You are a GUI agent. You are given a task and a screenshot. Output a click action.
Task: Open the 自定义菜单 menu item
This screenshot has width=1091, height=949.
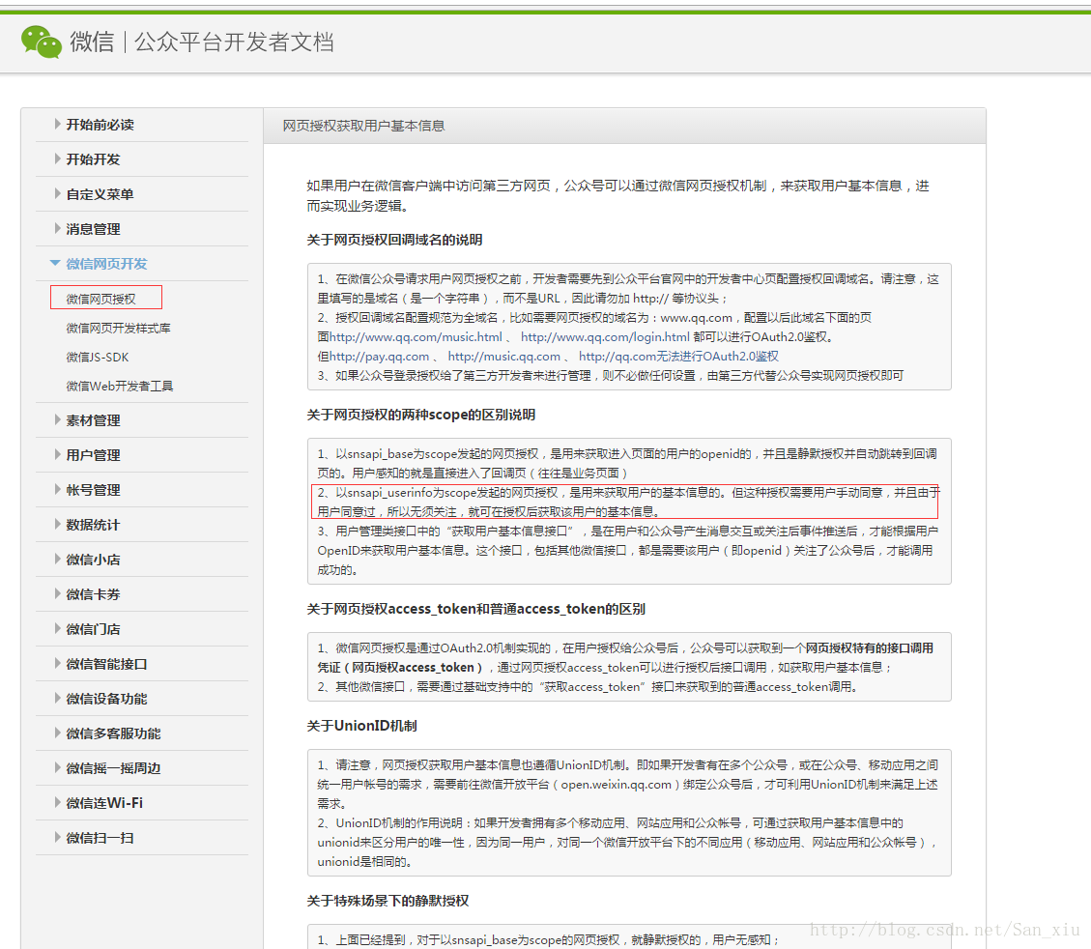coord(100,194)
